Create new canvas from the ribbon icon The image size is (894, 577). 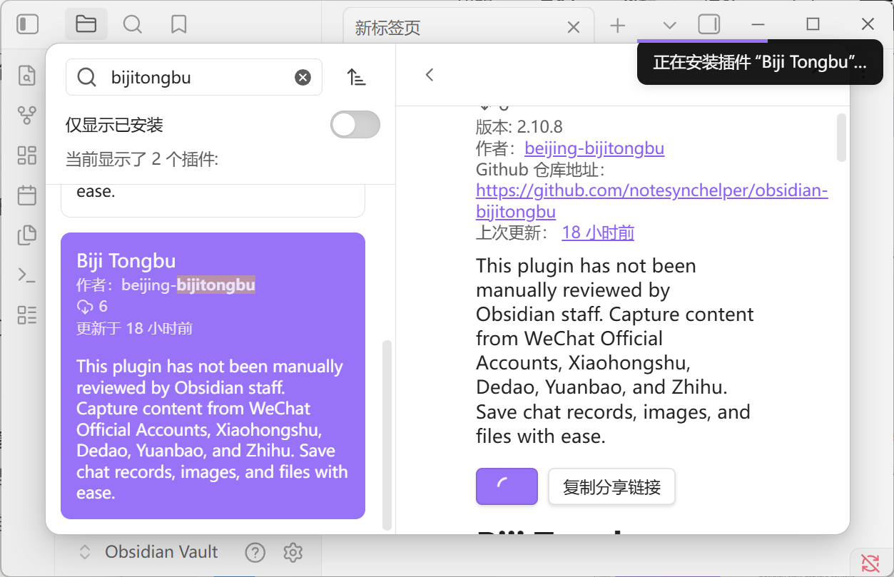point(27,155)
